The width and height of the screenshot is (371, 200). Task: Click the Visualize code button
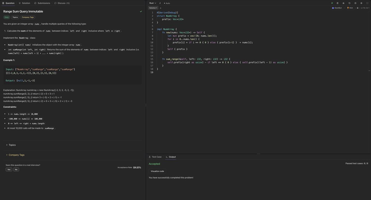157,171
